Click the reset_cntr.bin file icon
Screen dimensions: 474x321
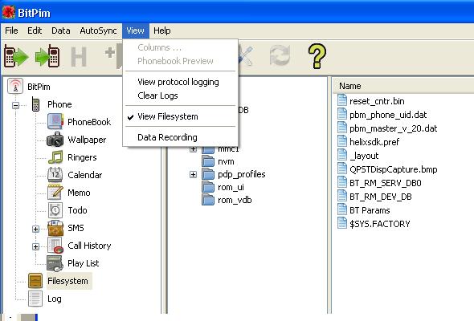tap(342, 100)
